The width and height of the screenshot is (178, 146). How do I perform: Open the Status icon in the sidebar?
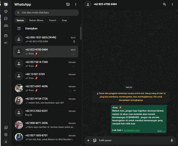tap(6, 11)
